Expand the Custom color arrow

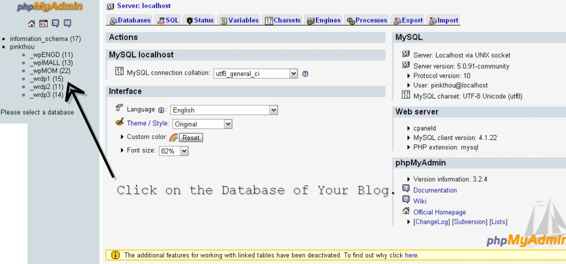point(123,137)
